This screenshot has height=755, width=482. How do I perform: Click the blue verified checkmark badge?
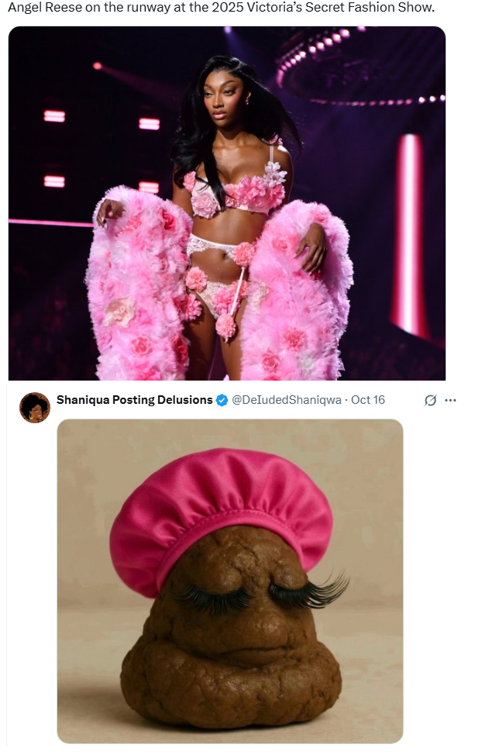222,400
